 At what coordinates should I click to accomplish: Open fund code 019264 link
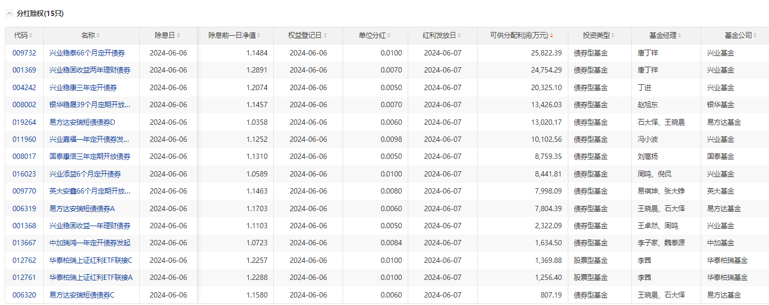pyautogui.click(x=24, y=122)
